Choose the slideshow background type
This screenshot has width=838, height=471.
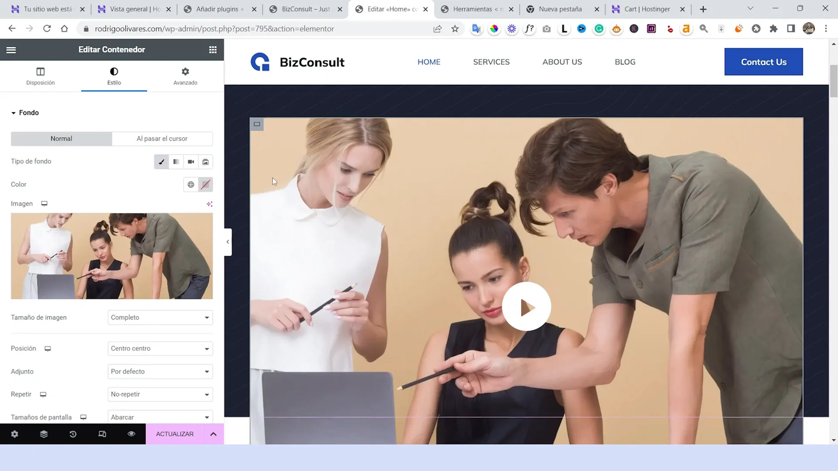pos(205,162)
